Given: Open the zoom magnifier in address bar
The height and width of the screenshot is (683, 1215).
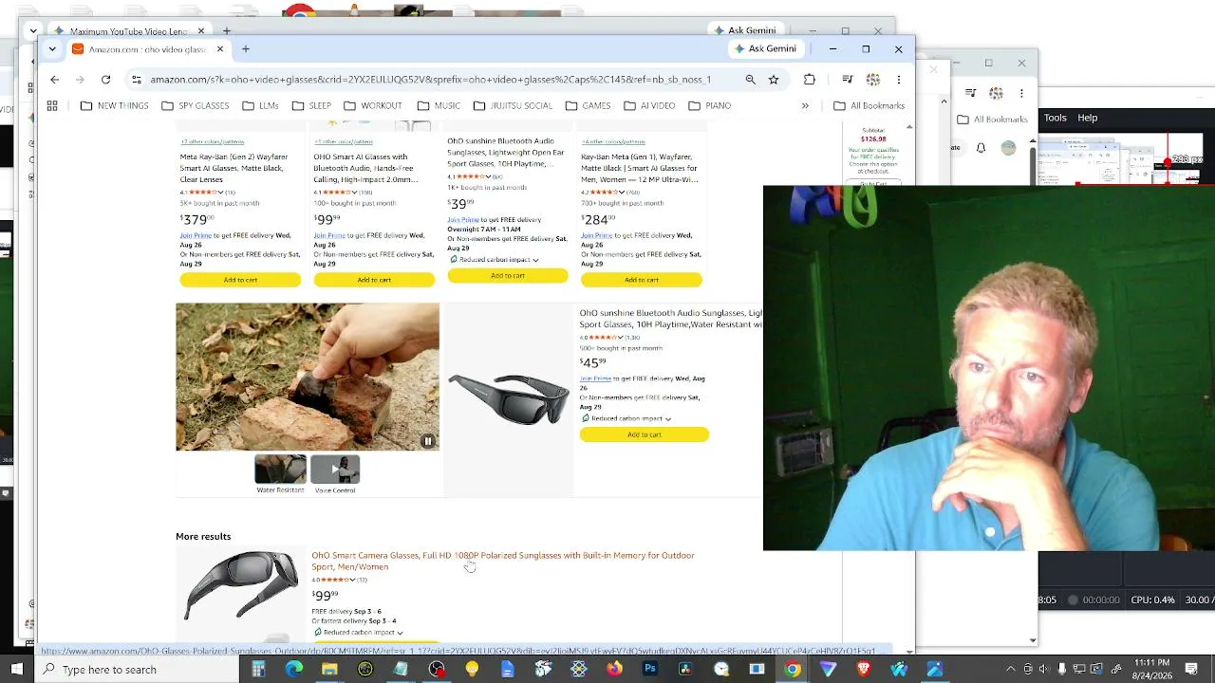Looking at the screenshot, I should coord(750,80).
